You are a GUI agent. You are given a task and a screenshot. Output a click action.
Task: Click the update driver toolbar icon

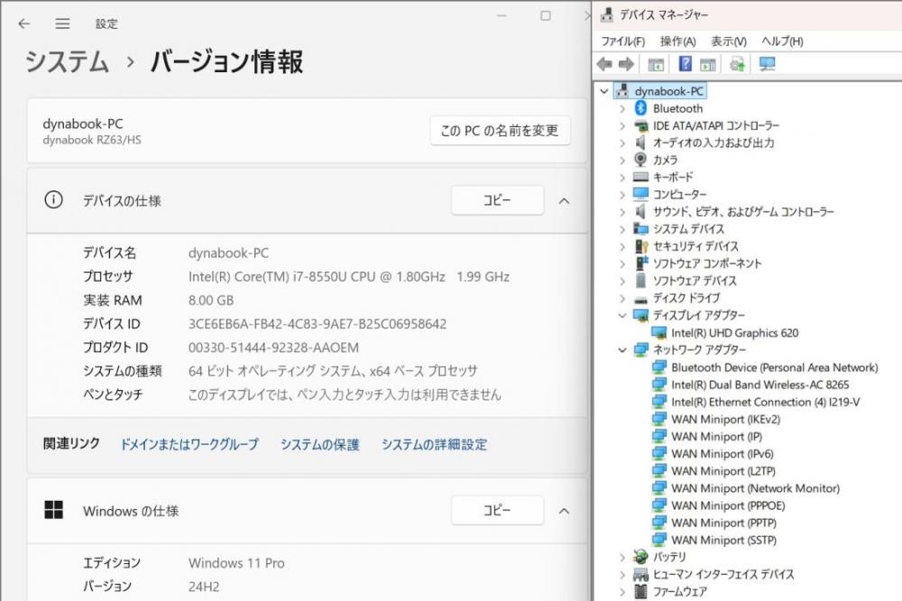click(738, 64)
